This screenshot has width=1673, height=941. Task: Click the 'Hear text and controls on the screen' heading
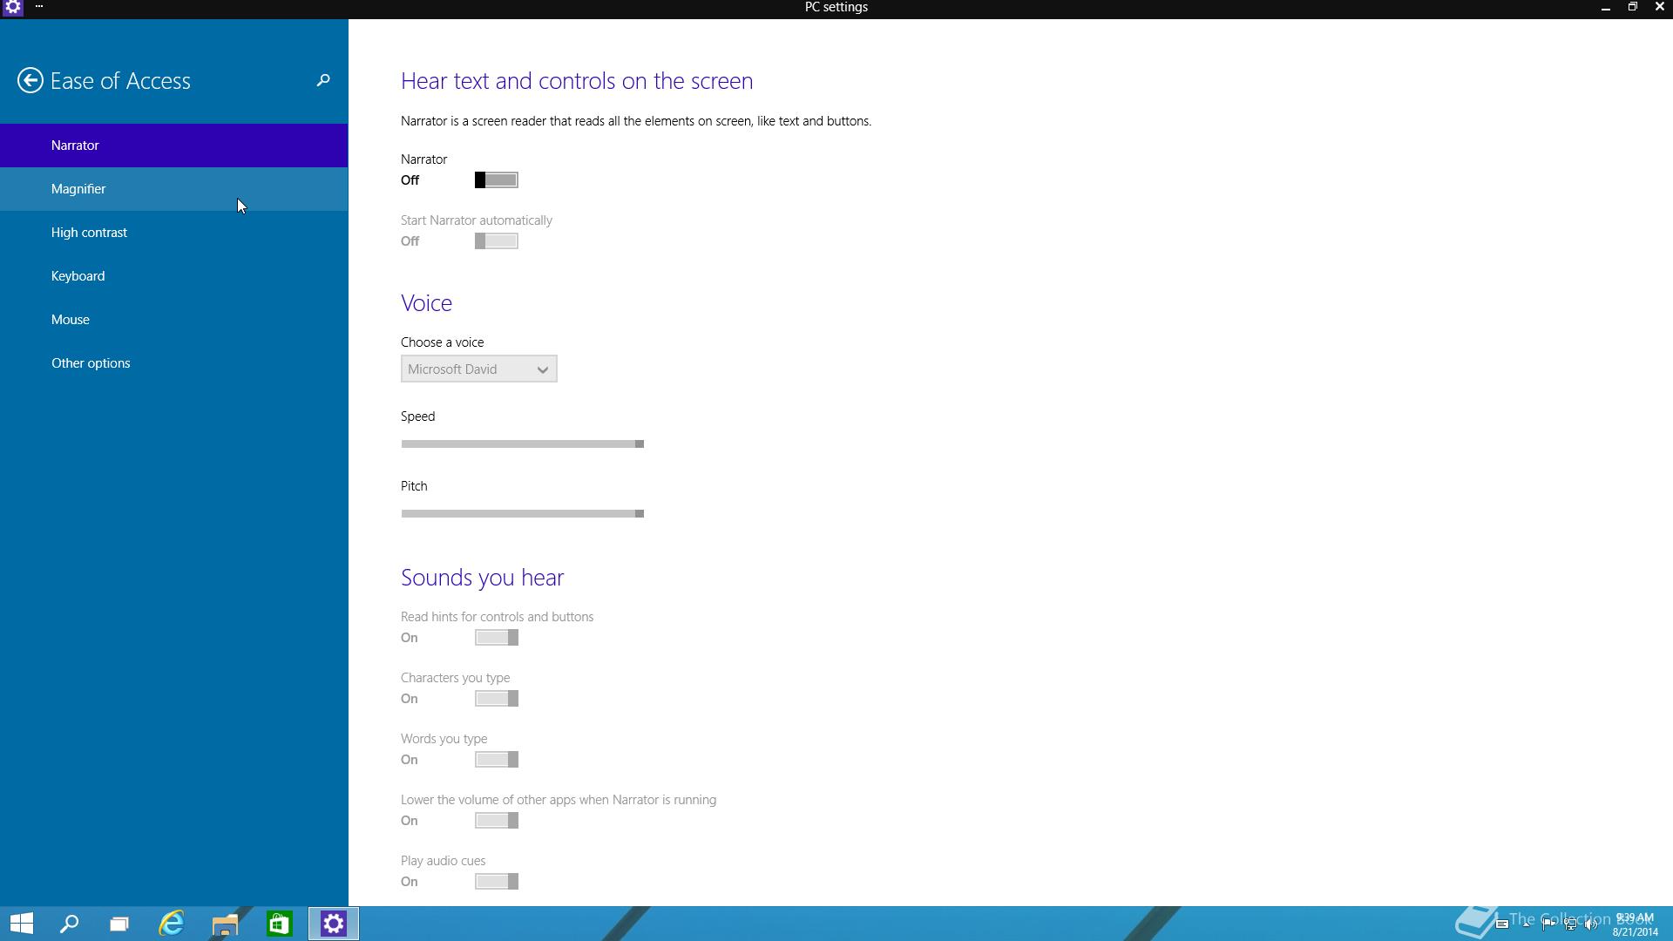point(577,81)
